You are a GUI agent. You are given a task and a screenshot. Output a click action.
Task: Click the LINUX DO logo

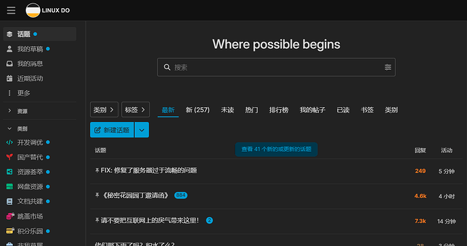(x=47, y=10)
